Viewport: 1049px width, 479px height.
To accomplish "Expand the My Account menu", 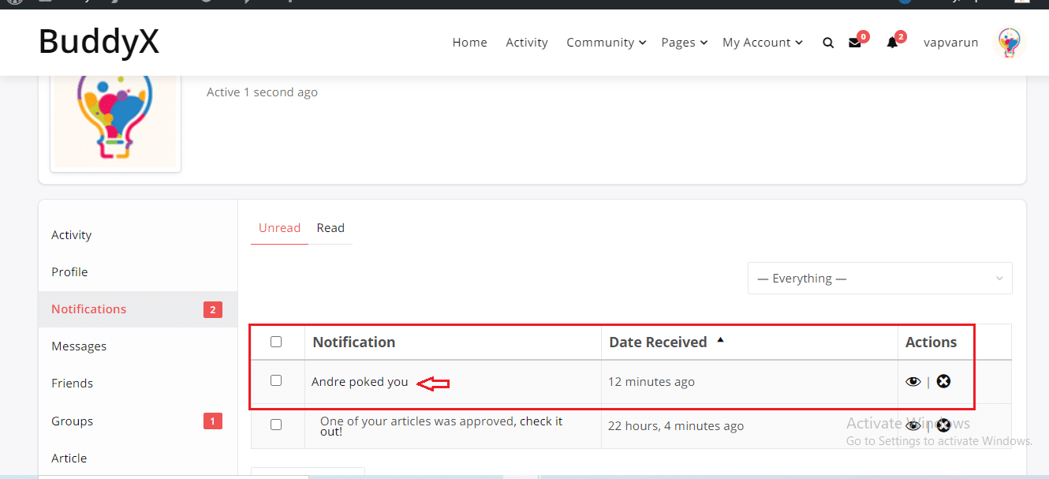I will [762, 43].
